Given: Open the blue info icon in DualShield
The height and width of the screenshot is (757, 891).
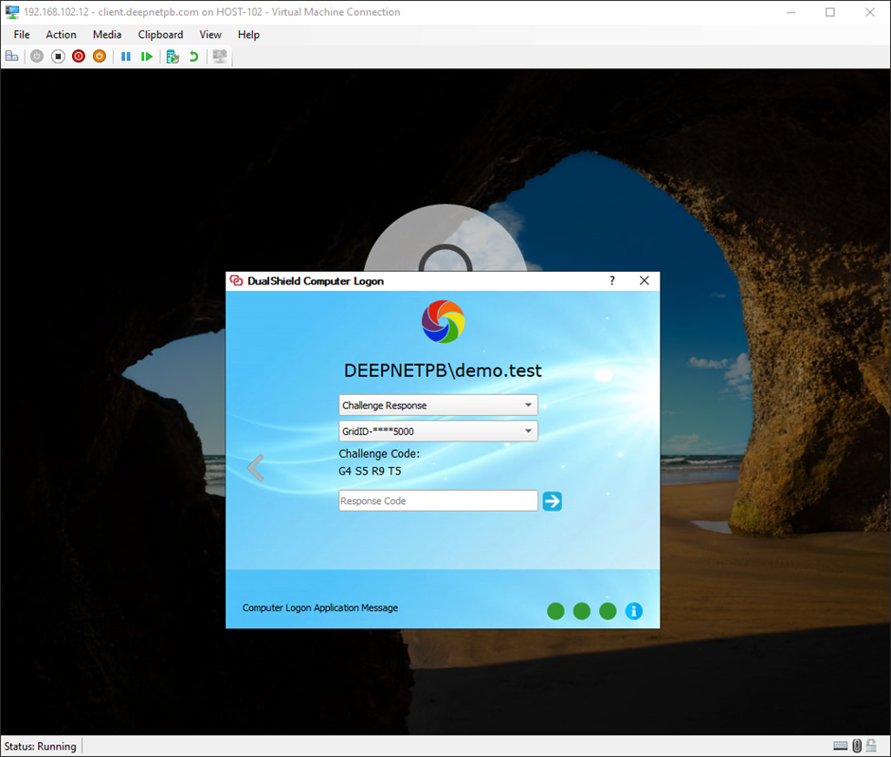Looking at the screenshot, I should [x=634, y=611].
